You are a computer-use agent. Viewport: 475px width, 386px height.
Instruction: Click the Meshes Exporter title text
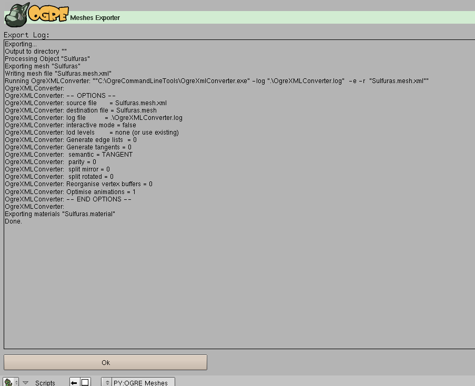[95, 18]
